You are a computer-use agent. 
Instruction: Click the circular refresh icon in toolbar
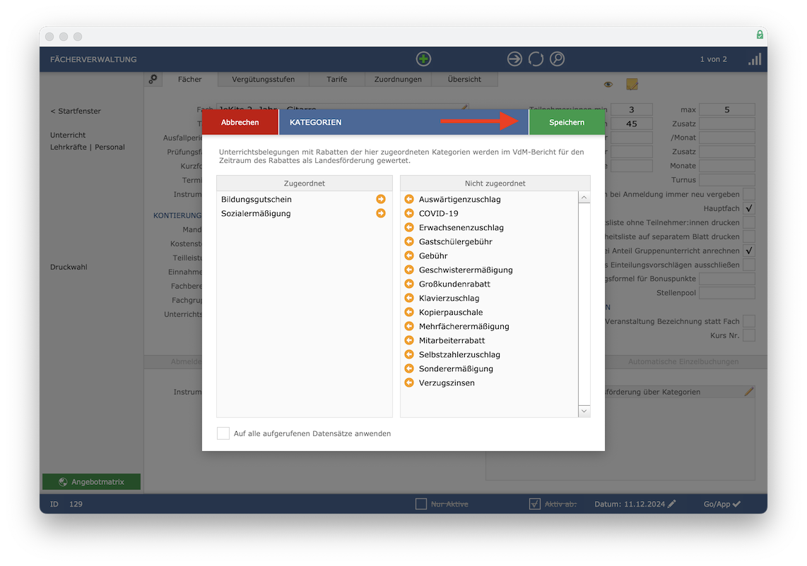click(x=536, y=59)
